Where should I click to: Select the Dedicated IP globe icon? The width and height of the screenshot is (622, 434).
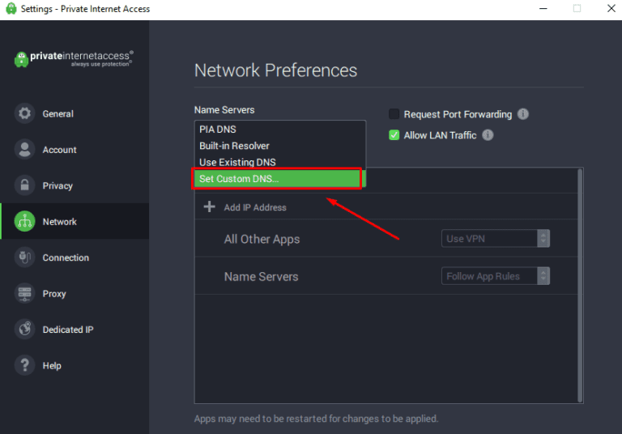(x=25, y=330)
